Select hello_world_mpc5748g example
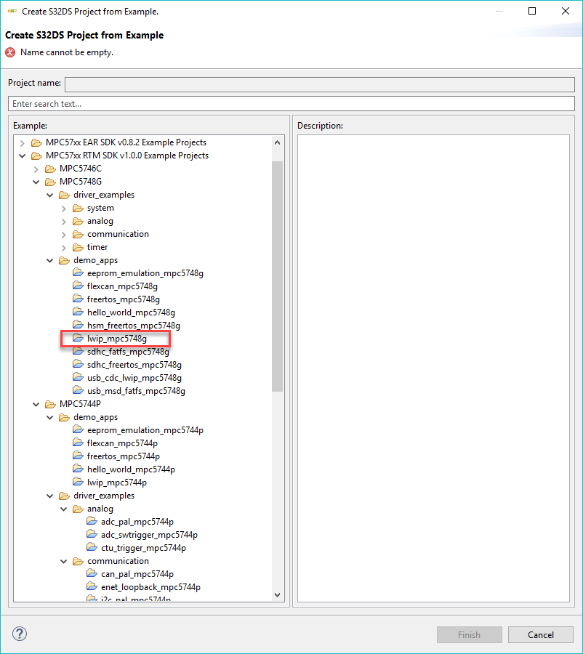Screen dimensions: 583x654 click(x=131, y=312)
